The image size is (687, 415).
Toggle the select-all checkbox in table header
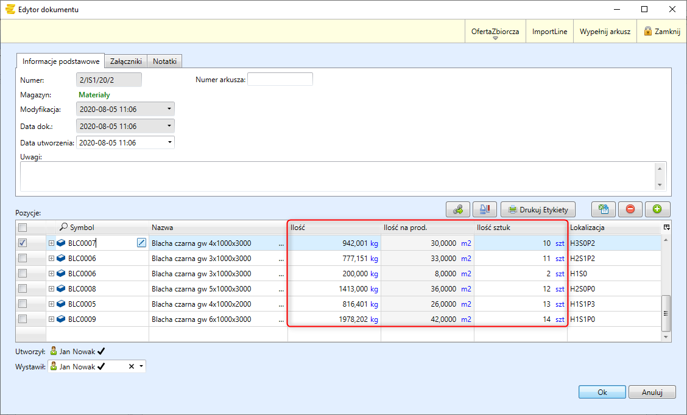[x=23, y=228]
